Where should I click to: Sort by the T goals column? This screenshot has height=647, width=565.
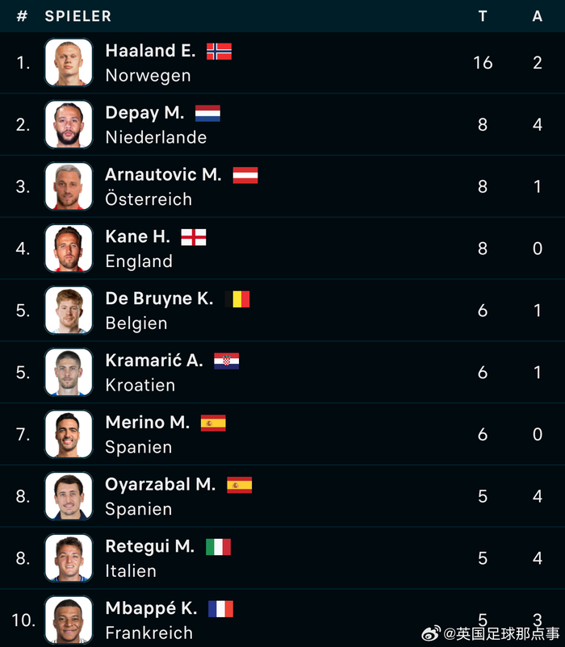[x=483, y=16]
